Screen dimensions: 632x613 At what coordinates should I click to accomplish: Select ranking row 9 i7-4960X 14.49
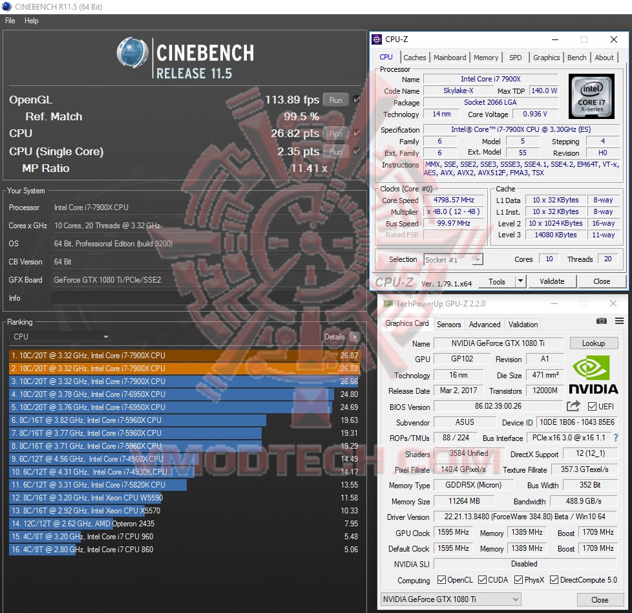(x=185, y=458)
